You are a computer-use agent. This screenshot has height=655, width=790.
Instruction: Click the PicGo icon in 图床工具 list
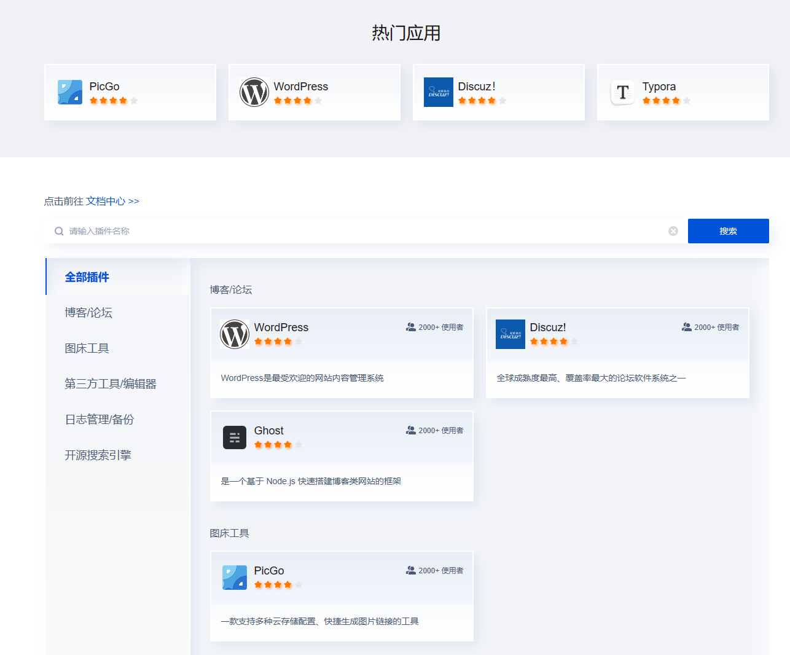tap(235, 578)
